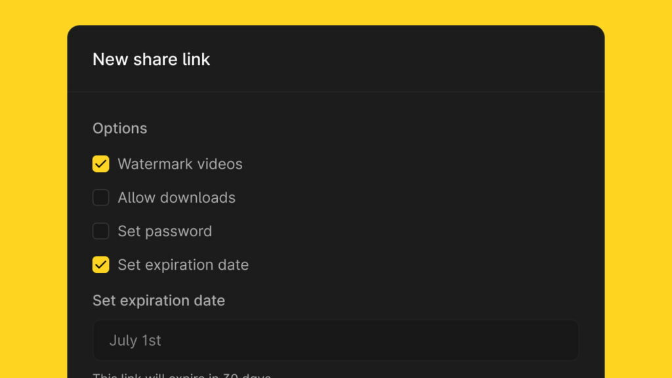Click the 'Watermark videos' label text

[180, 164]
